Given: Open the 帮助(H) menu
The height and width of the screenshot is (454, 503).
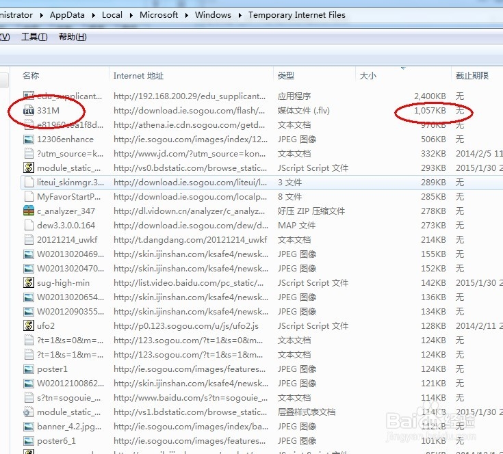Looking at the screenshot, I should point(73,37).
